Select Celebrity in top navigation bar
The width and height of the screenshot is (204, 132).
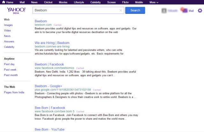[96, 2]
